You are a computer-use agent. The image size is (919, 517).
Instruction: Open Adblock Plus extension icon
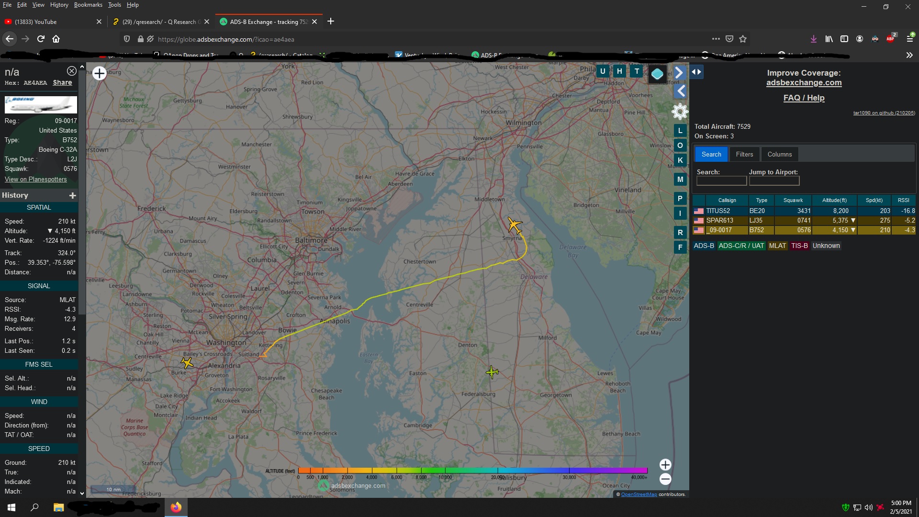point(891,39)
